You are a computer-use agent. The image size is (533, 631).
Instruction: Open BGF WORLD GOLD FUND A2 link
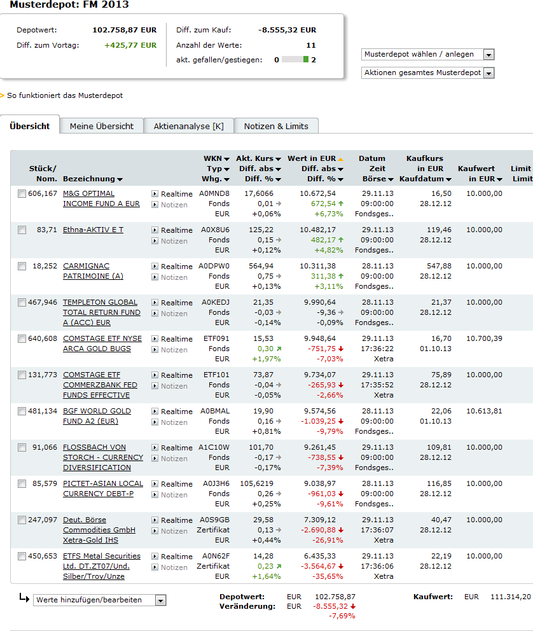pyautogui.click(x=97, y=416)
